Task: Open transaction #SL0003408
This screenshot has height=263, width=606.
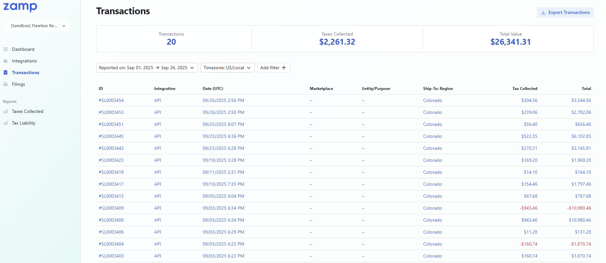Action: (x=111, y=220)
